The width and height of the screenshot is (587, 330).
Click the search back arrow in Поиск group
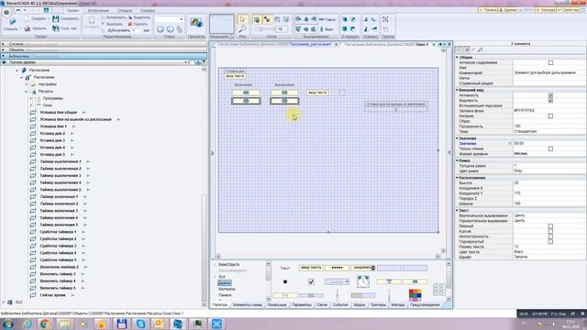pos(161,28)
